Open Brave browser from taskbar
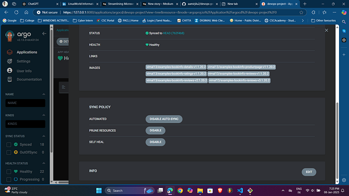The width and height of the screenshot is (349, 196). [x=220, y=191]
